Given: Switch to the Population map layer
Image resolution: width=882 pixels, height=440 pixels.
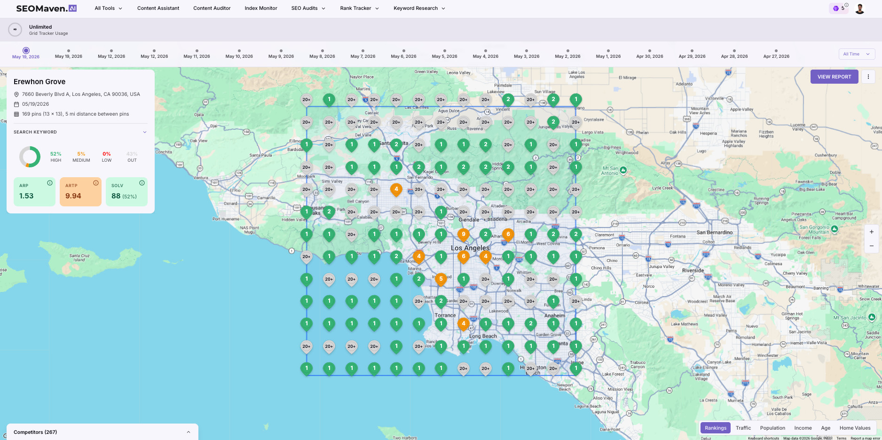Looking at the screenshot, I should pos(772,428).
